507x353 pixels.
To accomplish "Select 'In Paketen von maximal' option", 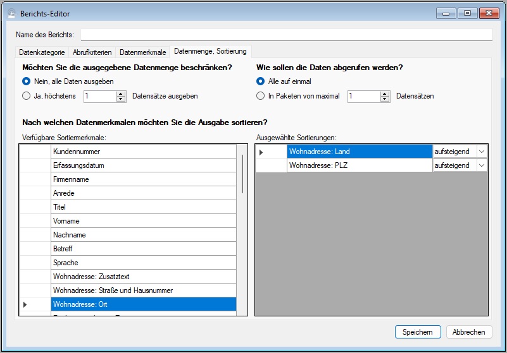I will 261,97.
